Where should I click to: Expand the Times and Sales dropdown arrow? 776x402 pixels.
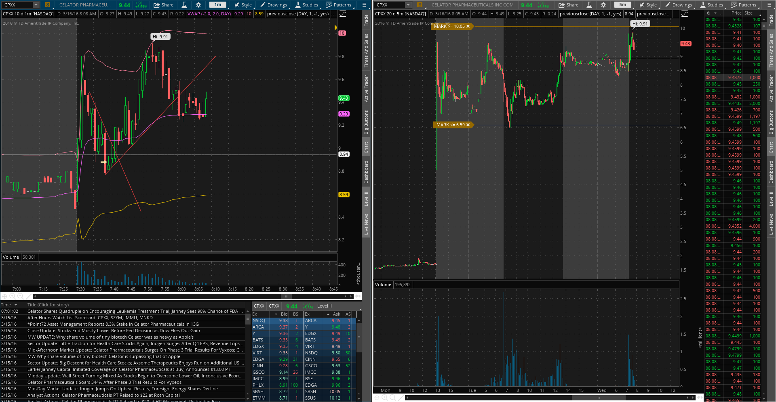[715, 13]
